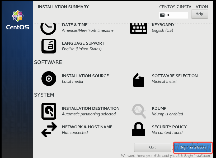Screen dimensions: 216x158
Task: Click the SOFTWARE section heading
Action: (x=48, y=62)
